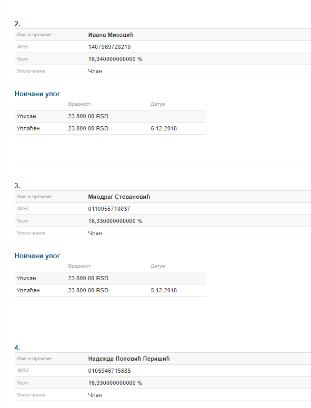Click payment date 5.12.2018

coord(164,290)
